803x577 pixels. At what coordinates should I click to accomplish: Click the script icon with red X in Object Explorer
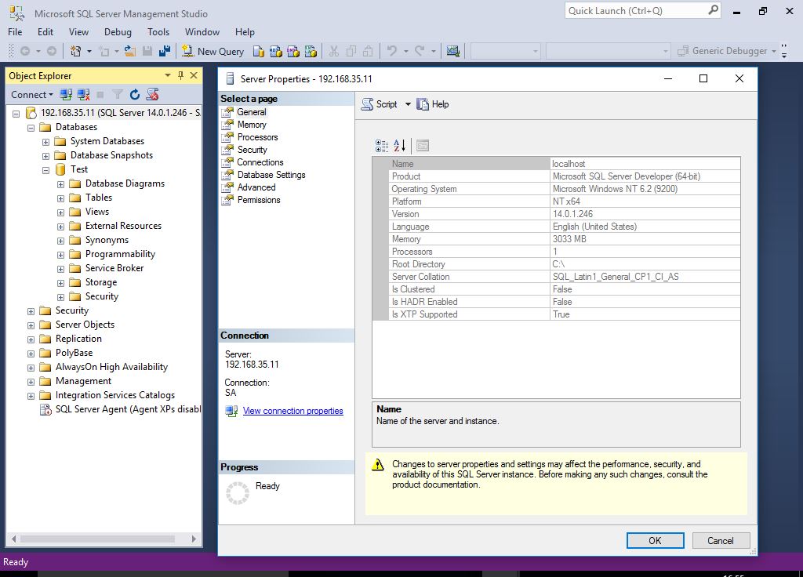point(152,94)
